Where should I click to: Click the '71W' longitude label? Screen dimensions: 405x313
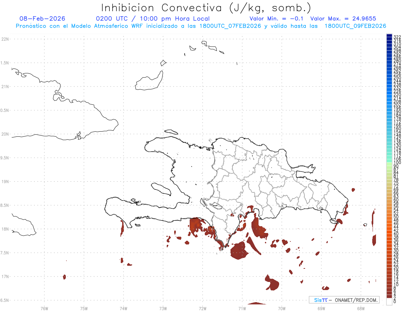242,308
